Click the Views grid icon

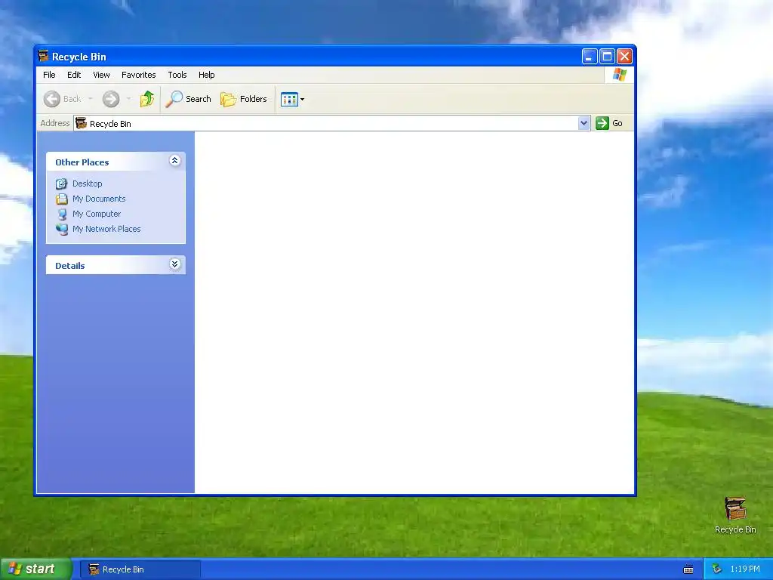tap(289, 99)
